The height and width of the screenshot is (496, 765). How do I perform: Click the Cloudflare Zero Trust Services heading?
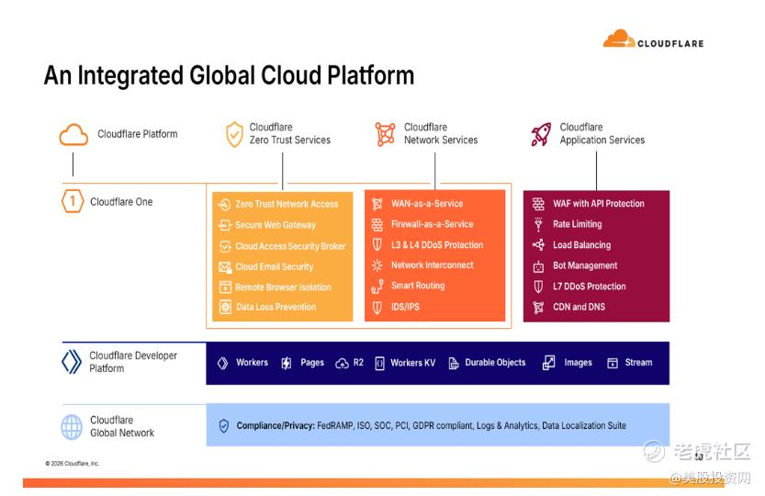[x=290, y=134]
